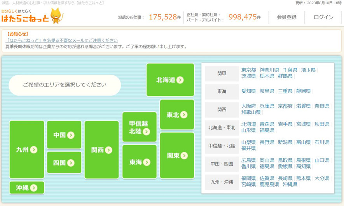The image size is (344, 206).
Task: Click the orange cat mascot logo
Action: tap(57, 16)
